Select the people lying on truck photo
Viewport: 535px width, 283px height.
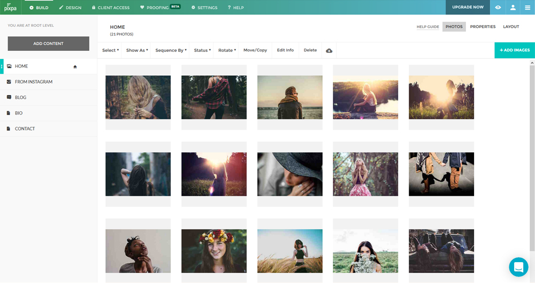click(441, 251)
